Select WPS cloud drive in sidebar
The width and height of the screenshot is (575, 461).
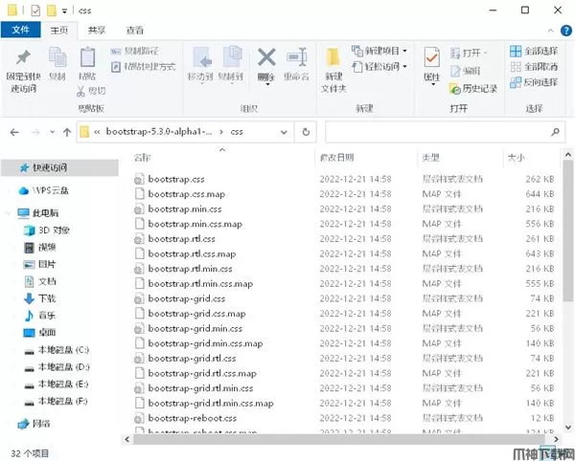tap(44, 190)
